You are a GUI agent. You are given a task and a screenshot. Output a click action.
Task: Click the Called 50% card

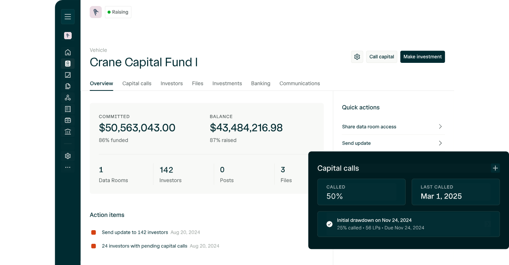click(361, 192)
